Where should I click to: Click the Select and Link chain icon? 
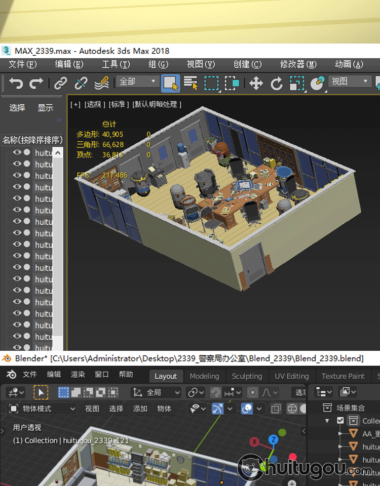tap(61, 83)
